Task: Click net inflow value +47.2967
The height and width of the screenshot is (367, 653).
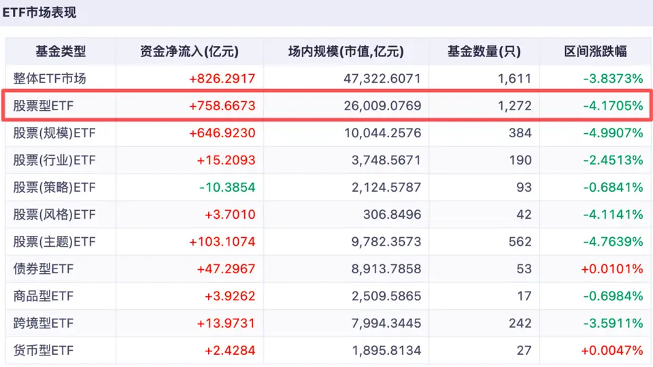Action: coord(226,269)
